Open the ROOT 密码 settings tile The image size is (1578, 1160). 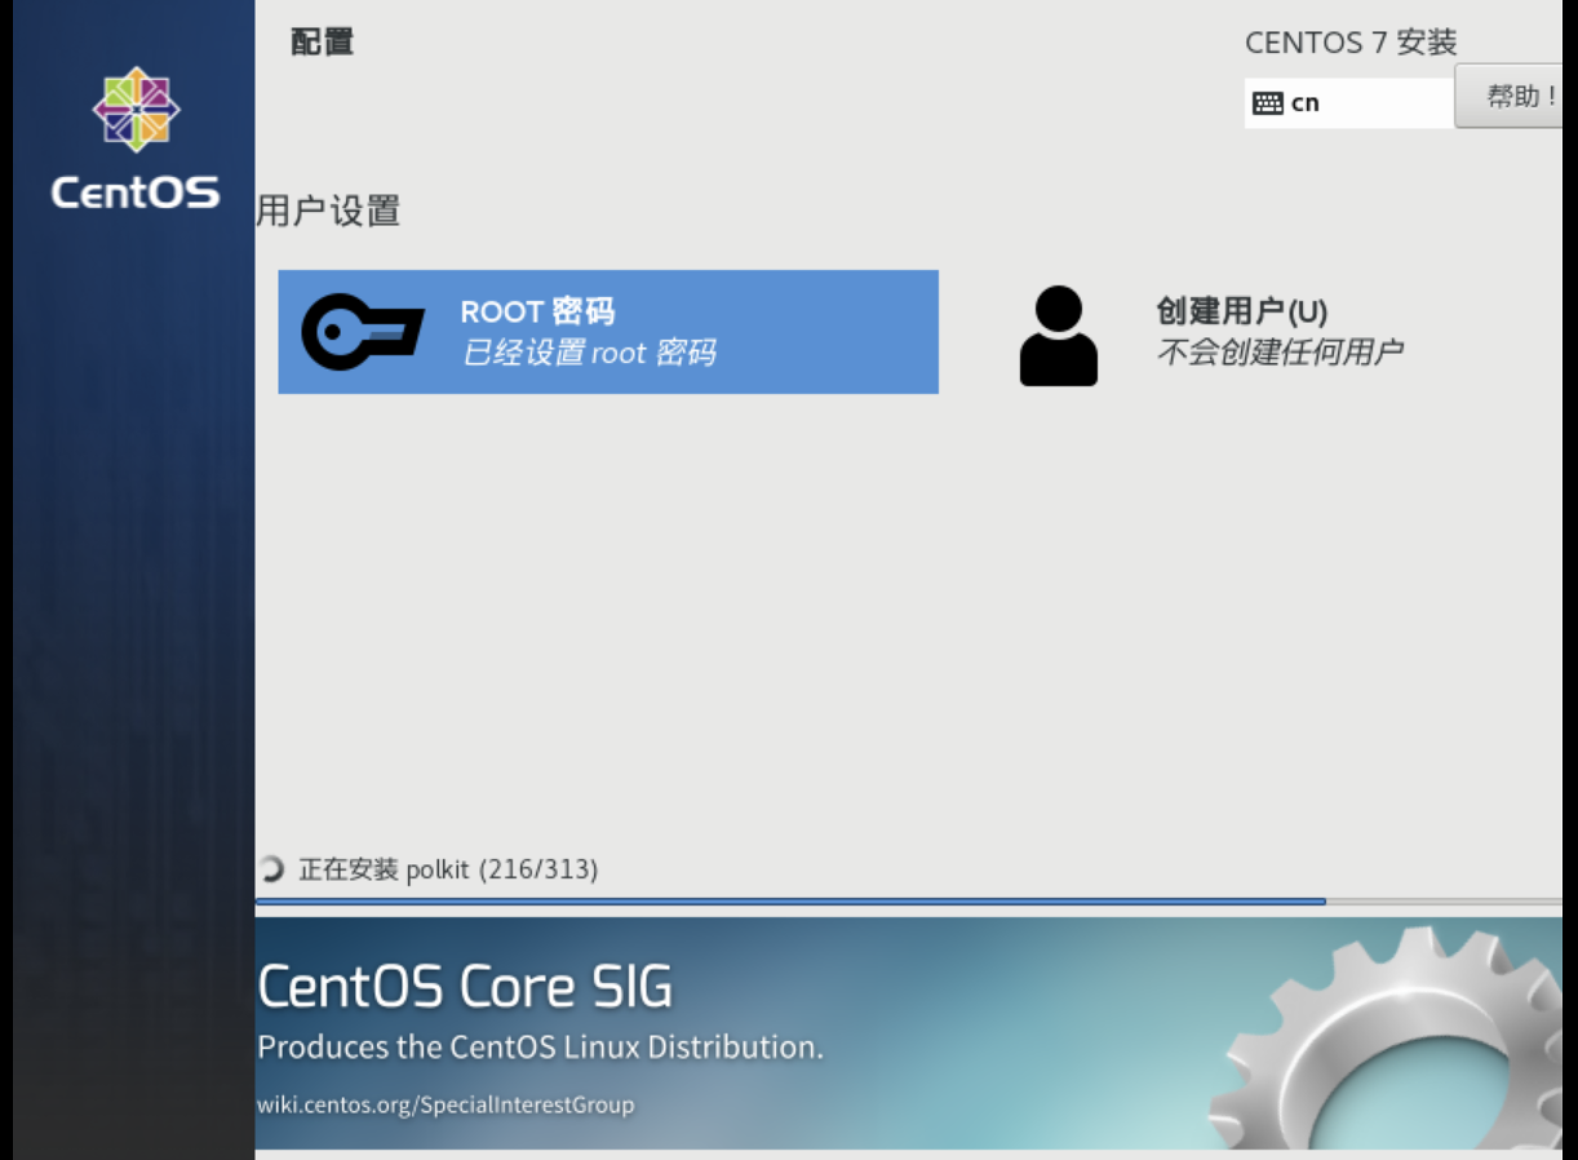point(608,331)
